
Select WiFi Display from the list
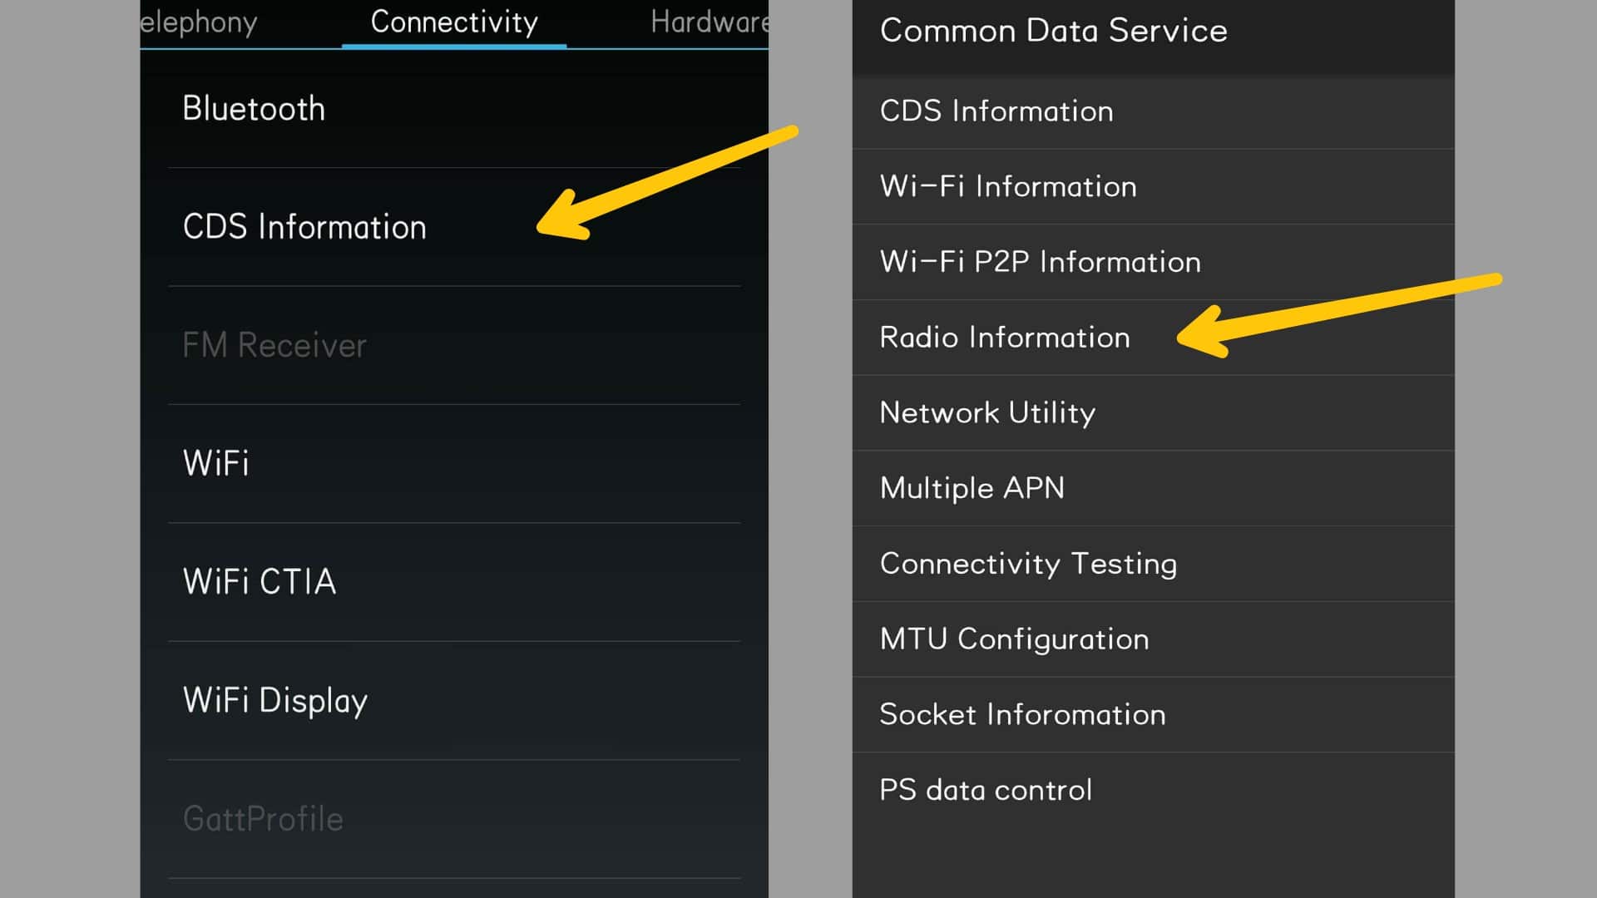click(274, 699)
